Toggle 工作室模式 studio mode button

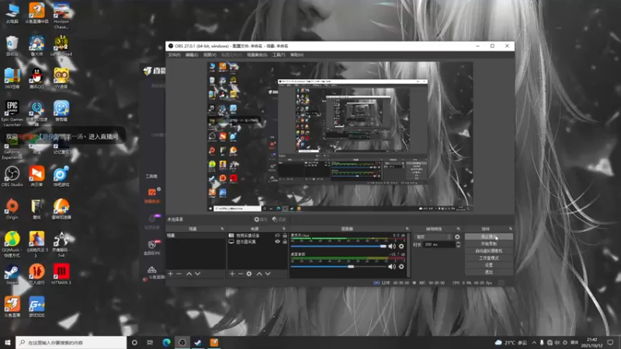click(489, 258)
